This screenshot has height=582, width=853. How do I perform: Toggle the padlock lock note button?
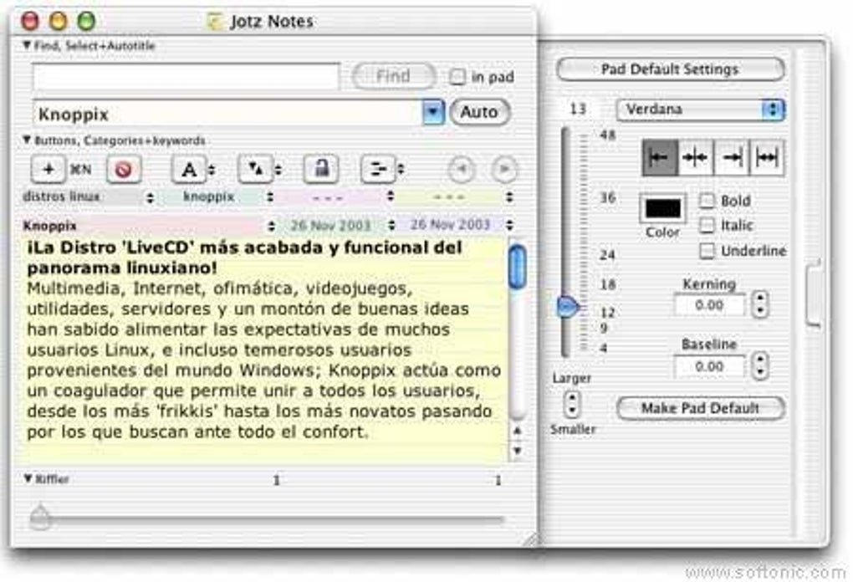[x=321, y=169]
